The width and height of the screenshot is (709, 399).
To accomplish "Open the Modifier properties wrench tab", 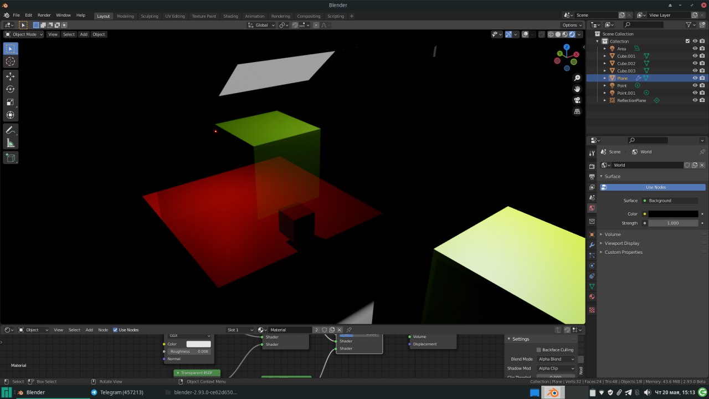I will 592,244.
